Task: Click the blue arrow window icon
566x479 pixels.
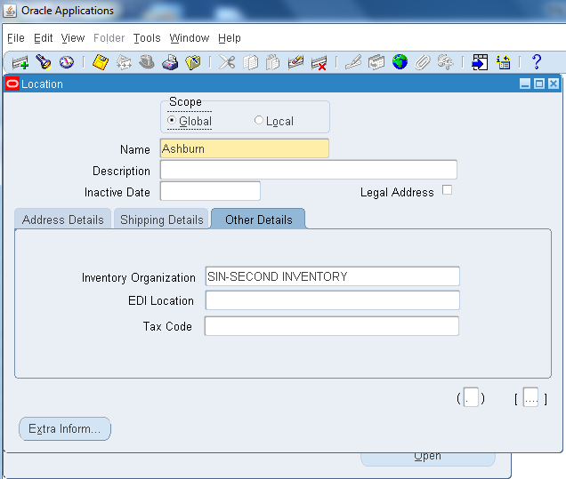Action: point(480,62)
